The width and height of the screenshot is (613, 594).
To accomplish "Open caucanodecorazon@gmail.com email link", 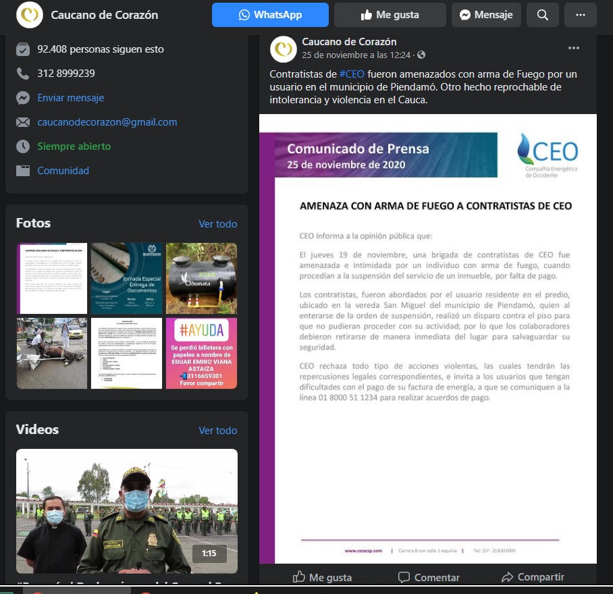I will 107,122.
